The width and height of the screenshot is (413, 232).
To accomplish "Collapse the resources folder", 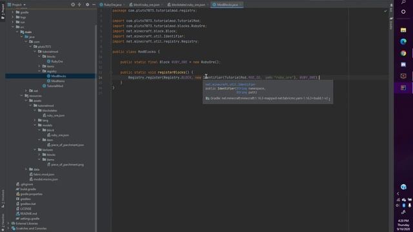I will click(x=21, y=96).
